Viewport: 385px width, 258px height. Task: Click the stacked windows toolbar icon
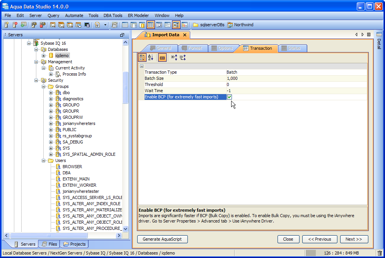[x=78, y=25]
